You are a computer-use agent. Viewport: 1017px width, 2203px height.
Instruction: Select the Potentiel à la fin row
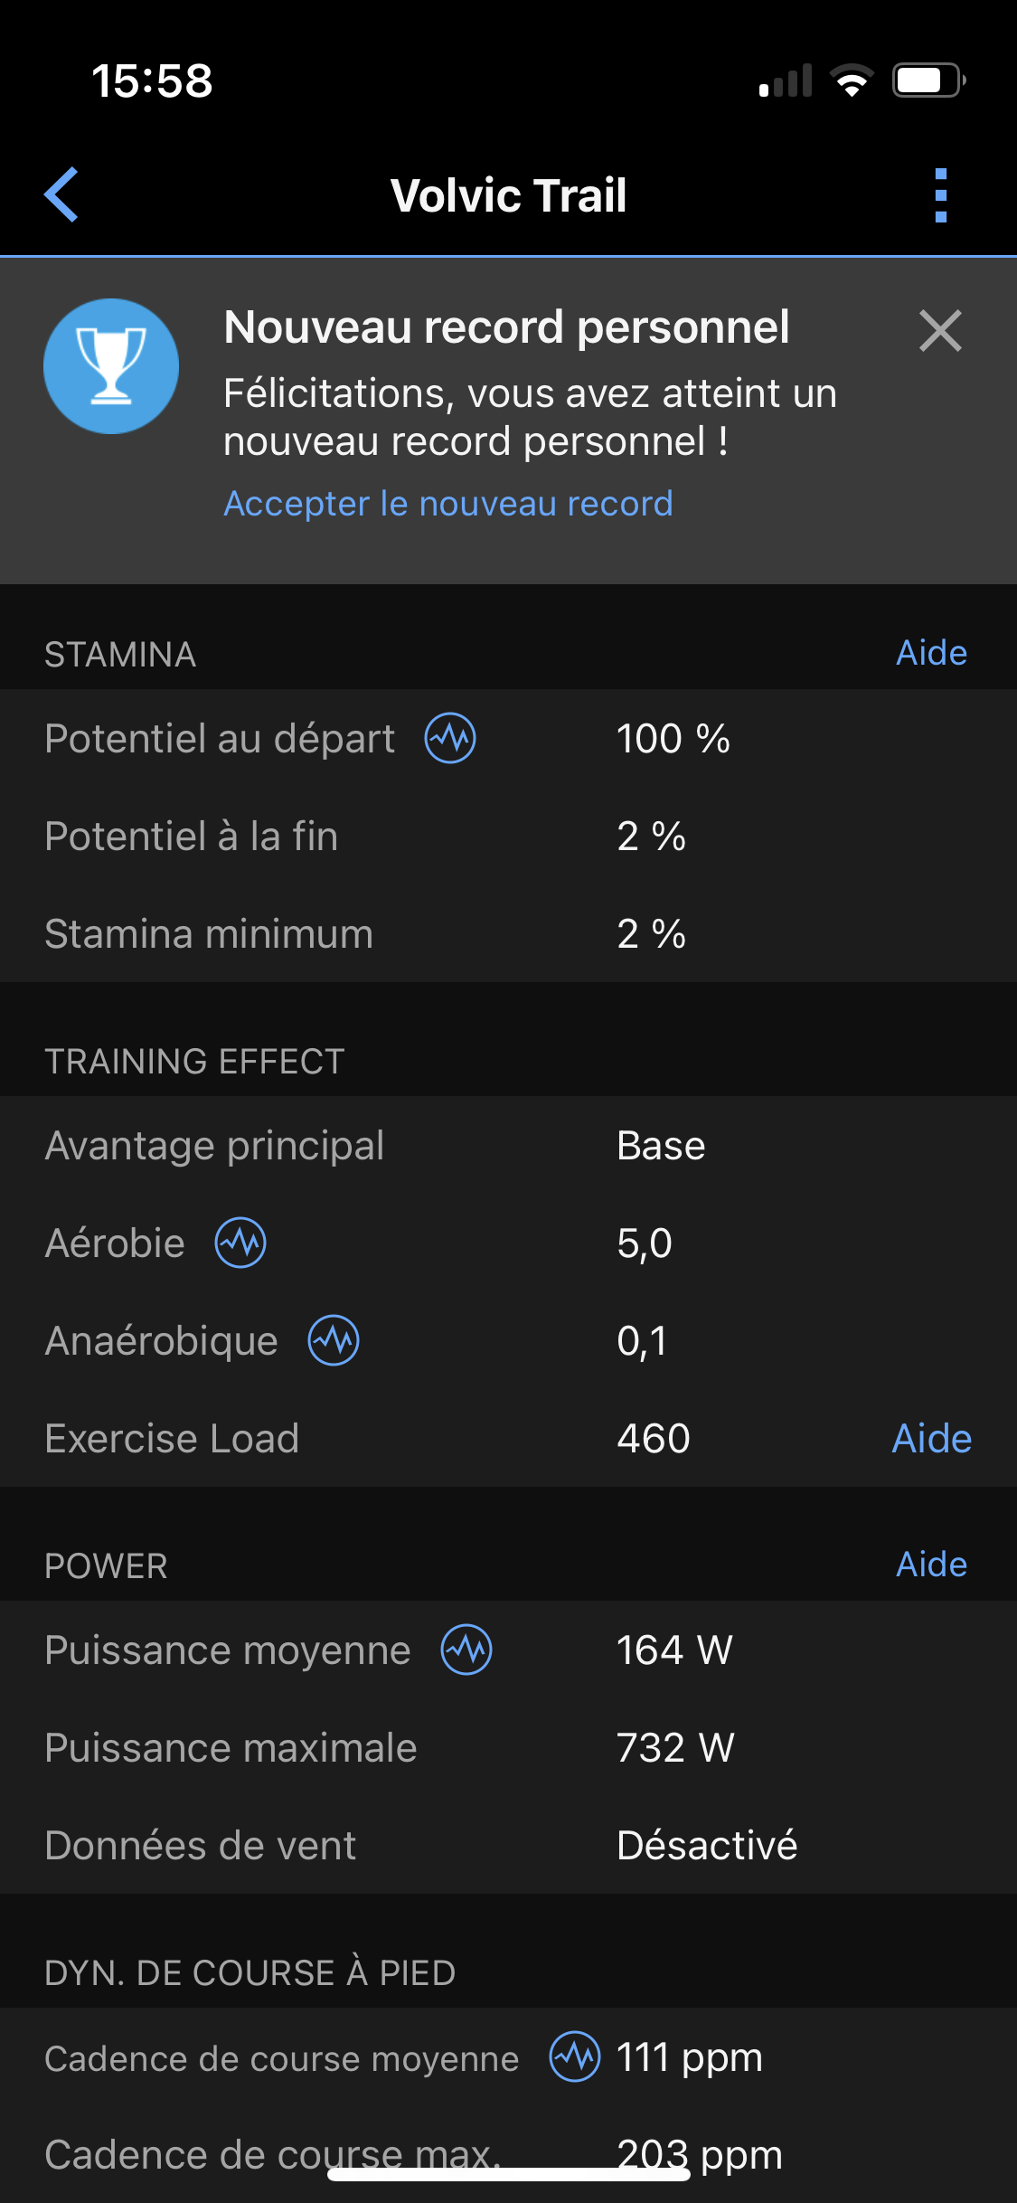pos(508,836)
